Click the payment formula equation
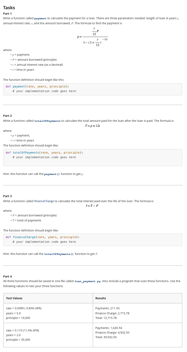 tap(93, 37)
